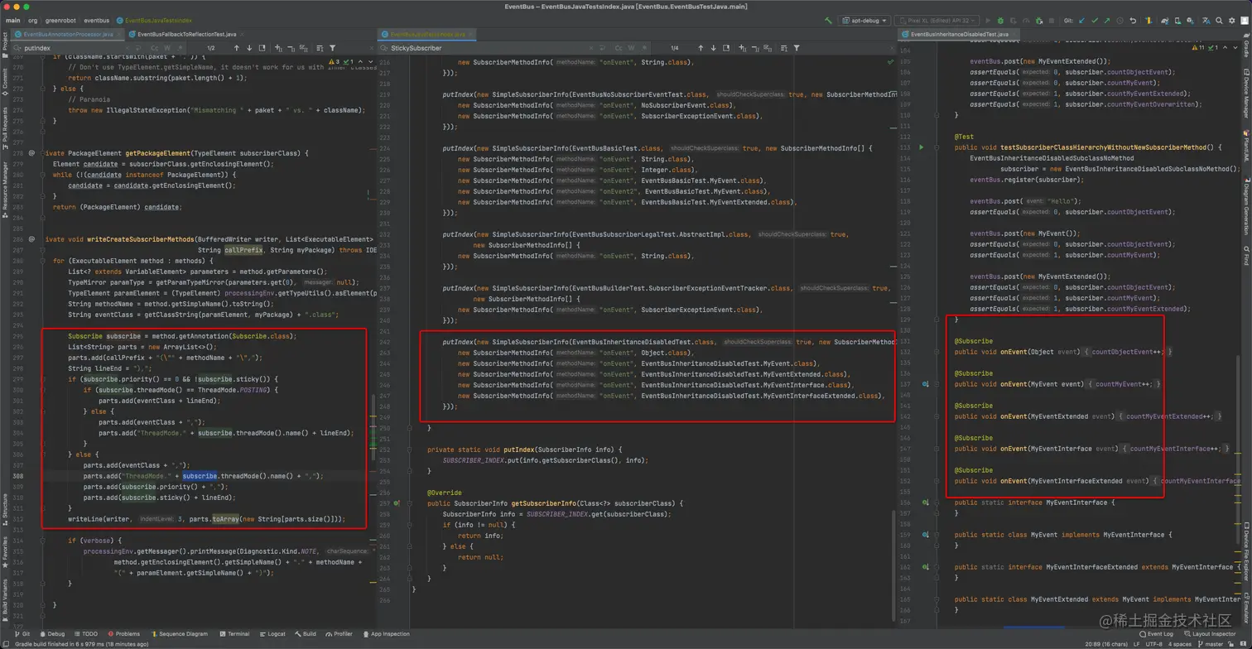
Task: Expand StickySubscriber search history dropdown
Action: tap(383, 48)
